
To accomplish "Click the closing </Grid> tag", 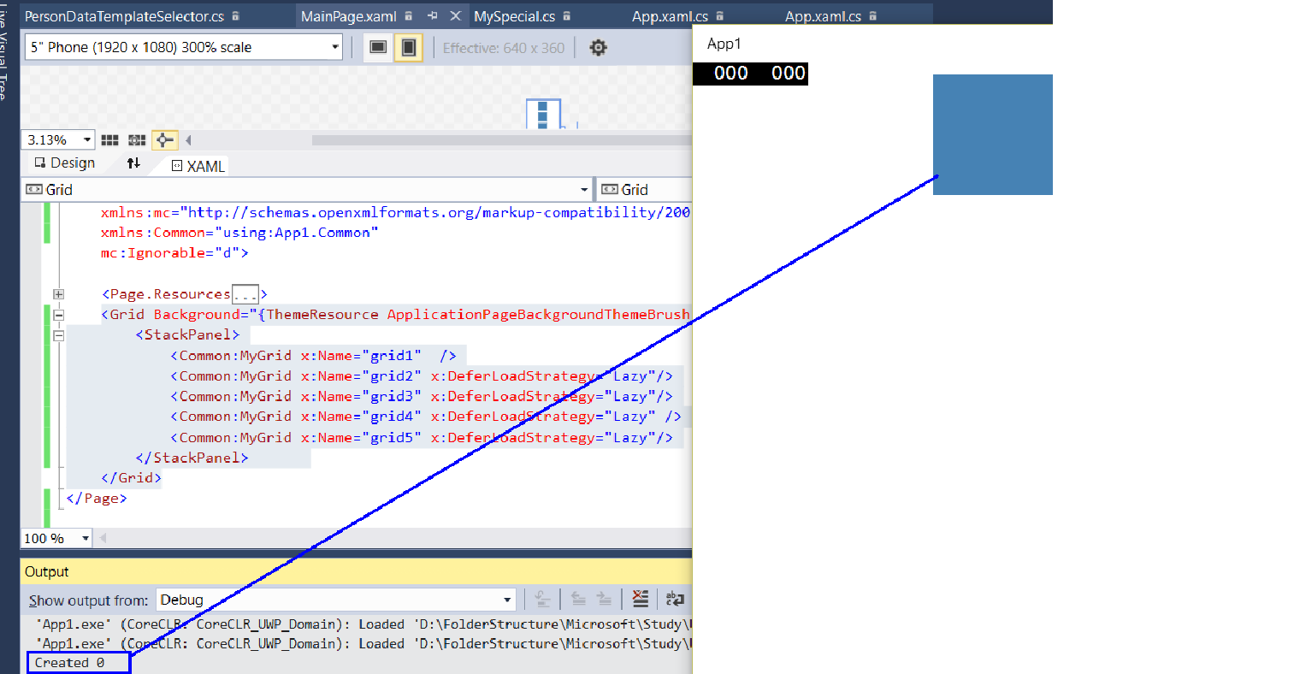I will (x=131, y=478).
